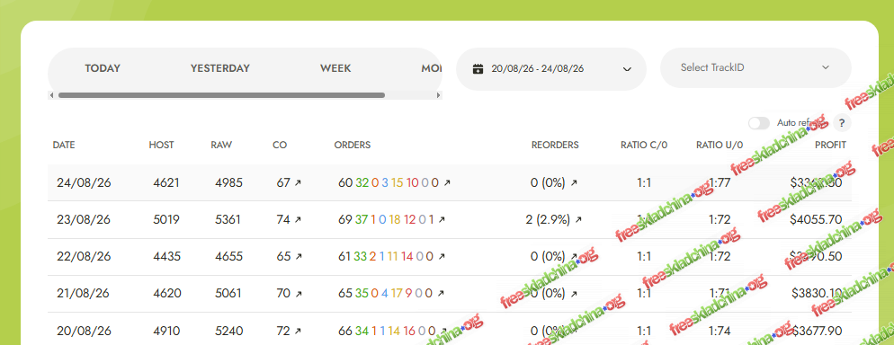Click ratio U/0 value 1:74
The width and height of the screenshot is (894, 345).
click(x=720, y=331)
